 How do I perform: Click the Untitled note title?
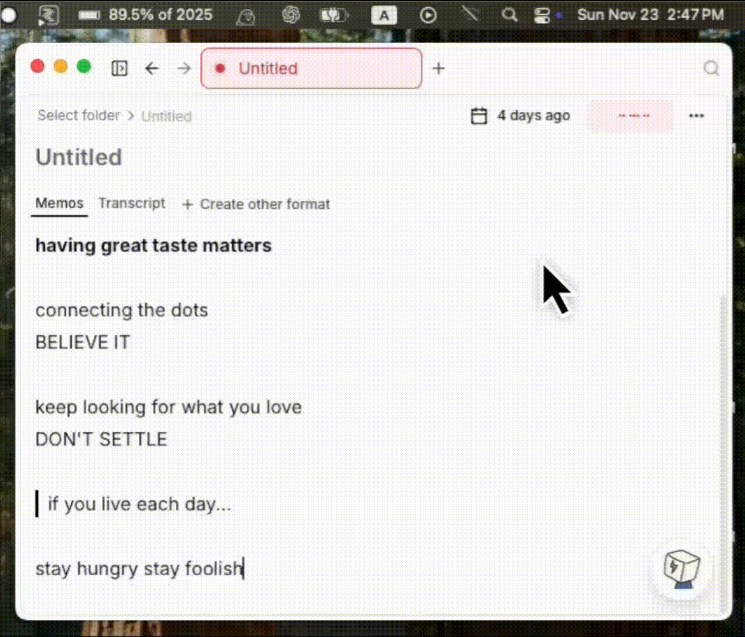point(78,157)
